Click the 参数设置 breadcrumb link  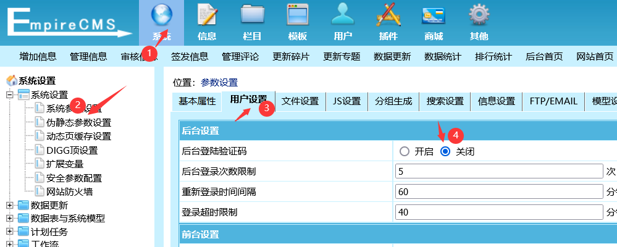pyautogui.click(x=219, y=82)
